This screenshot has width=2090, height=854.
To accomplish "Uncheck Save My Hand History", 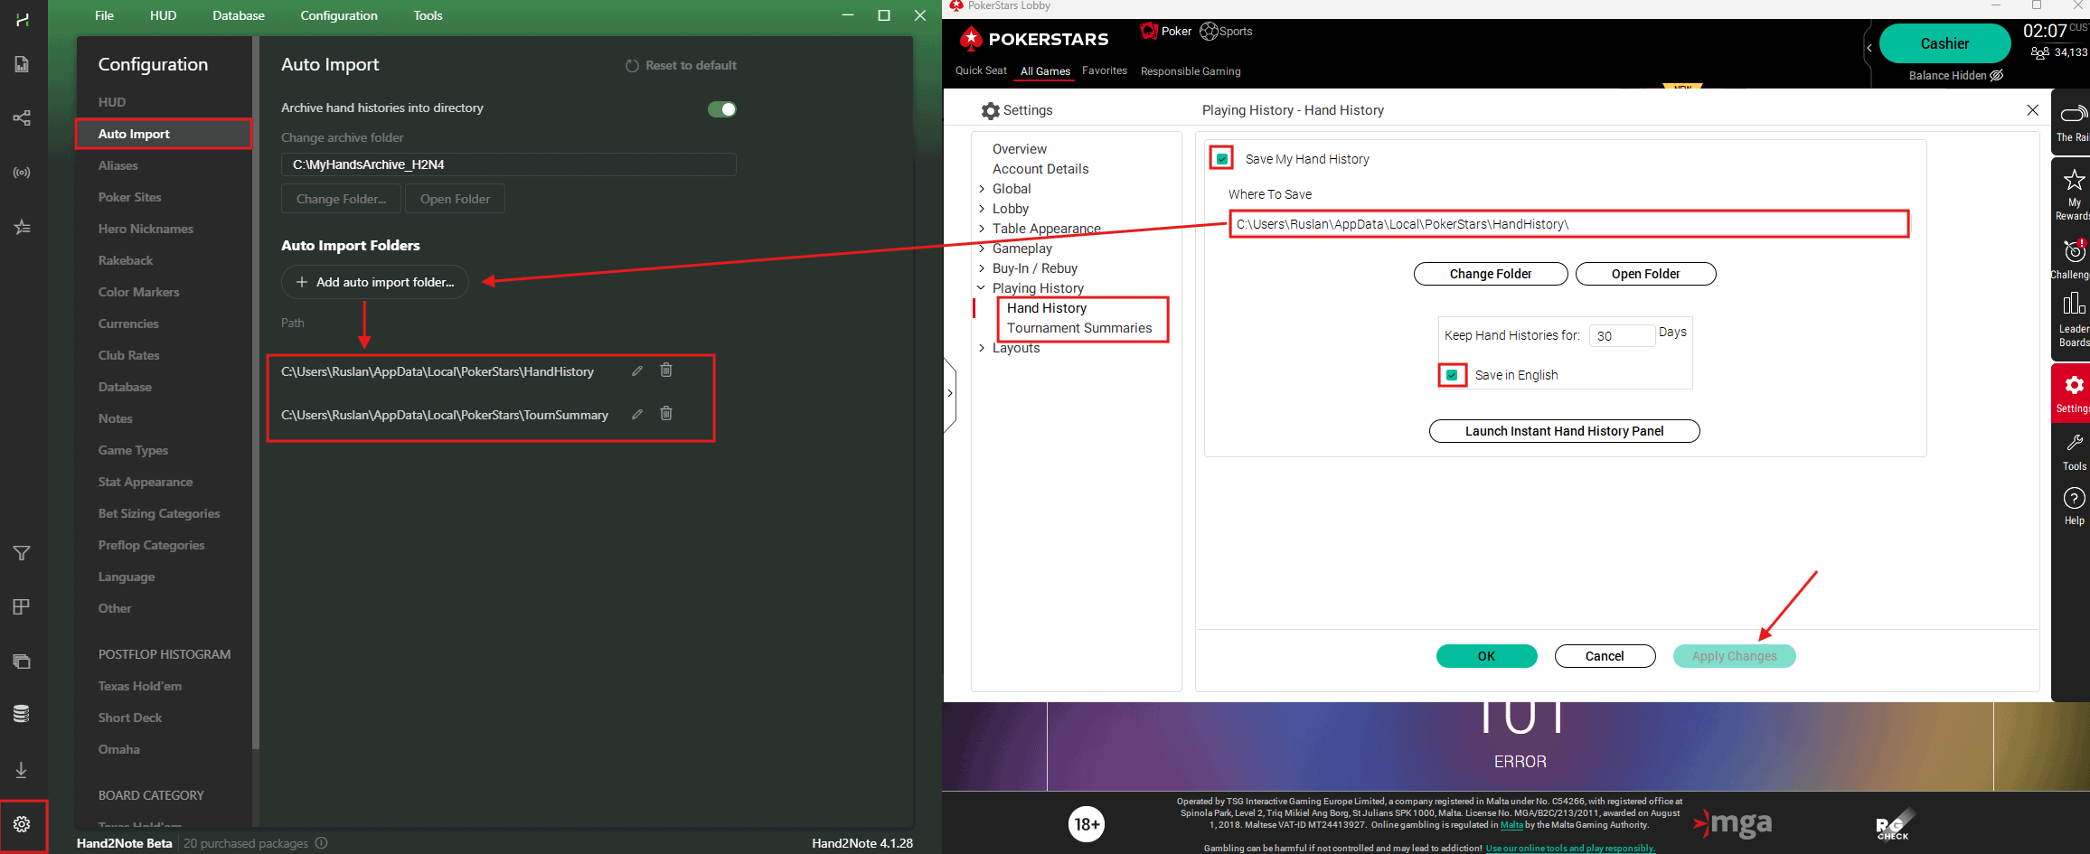I will tap(1221, 157).
